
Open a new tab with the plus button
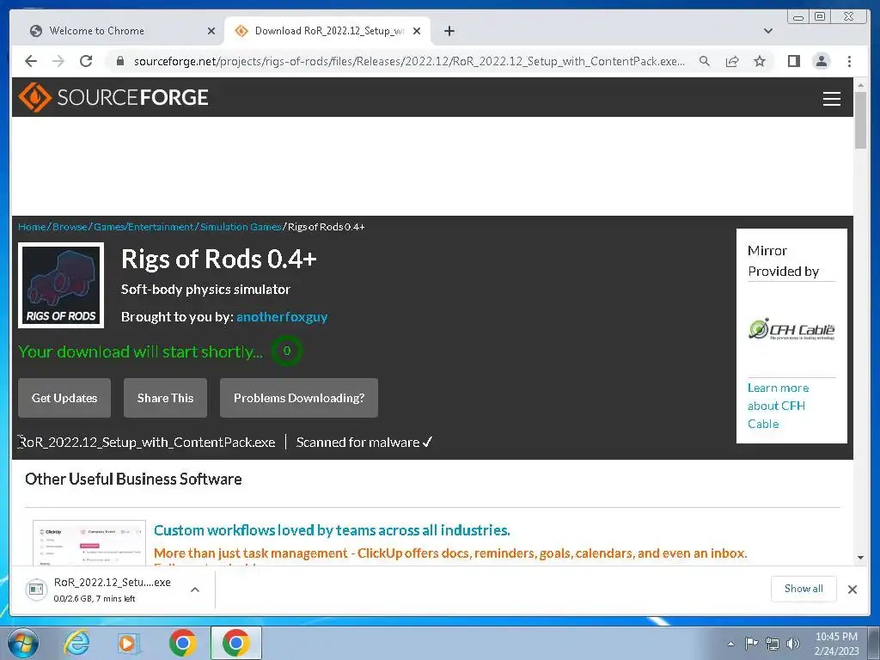click(449, 31)
